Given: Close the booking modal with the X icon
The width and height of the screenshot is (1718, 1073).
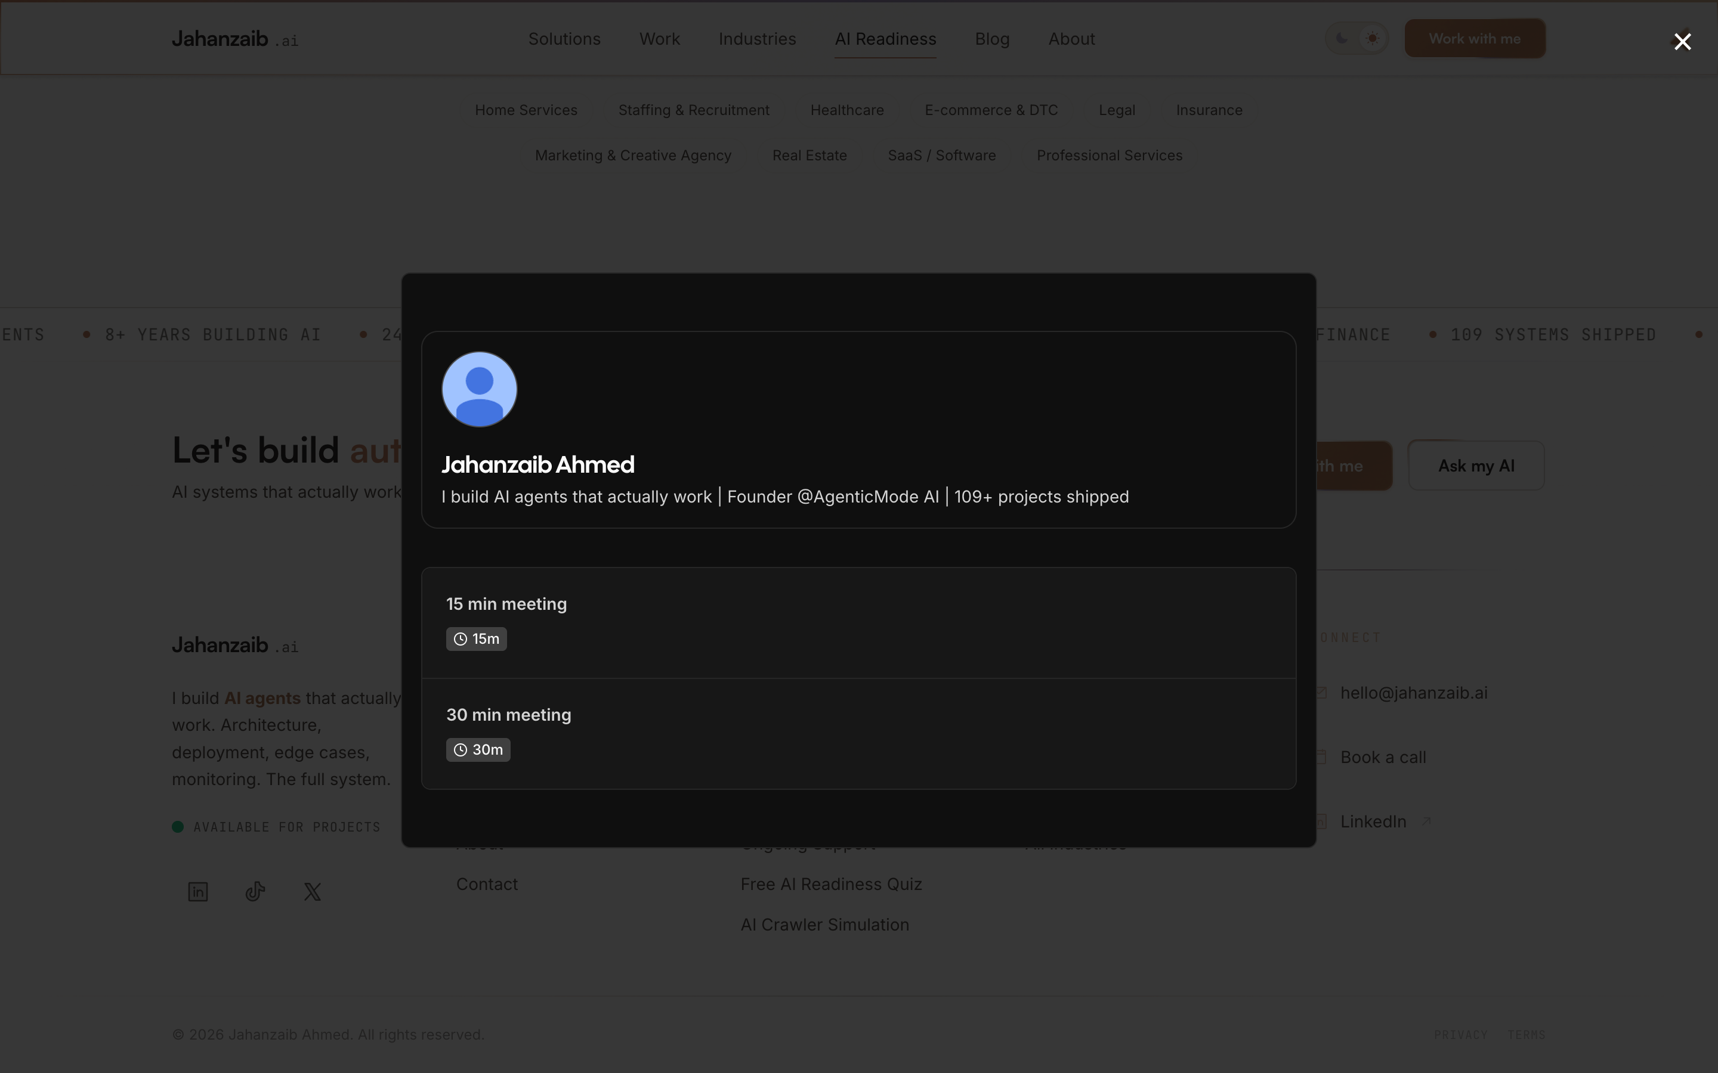Looking at the screenshot, I should tap(1682, 42).
